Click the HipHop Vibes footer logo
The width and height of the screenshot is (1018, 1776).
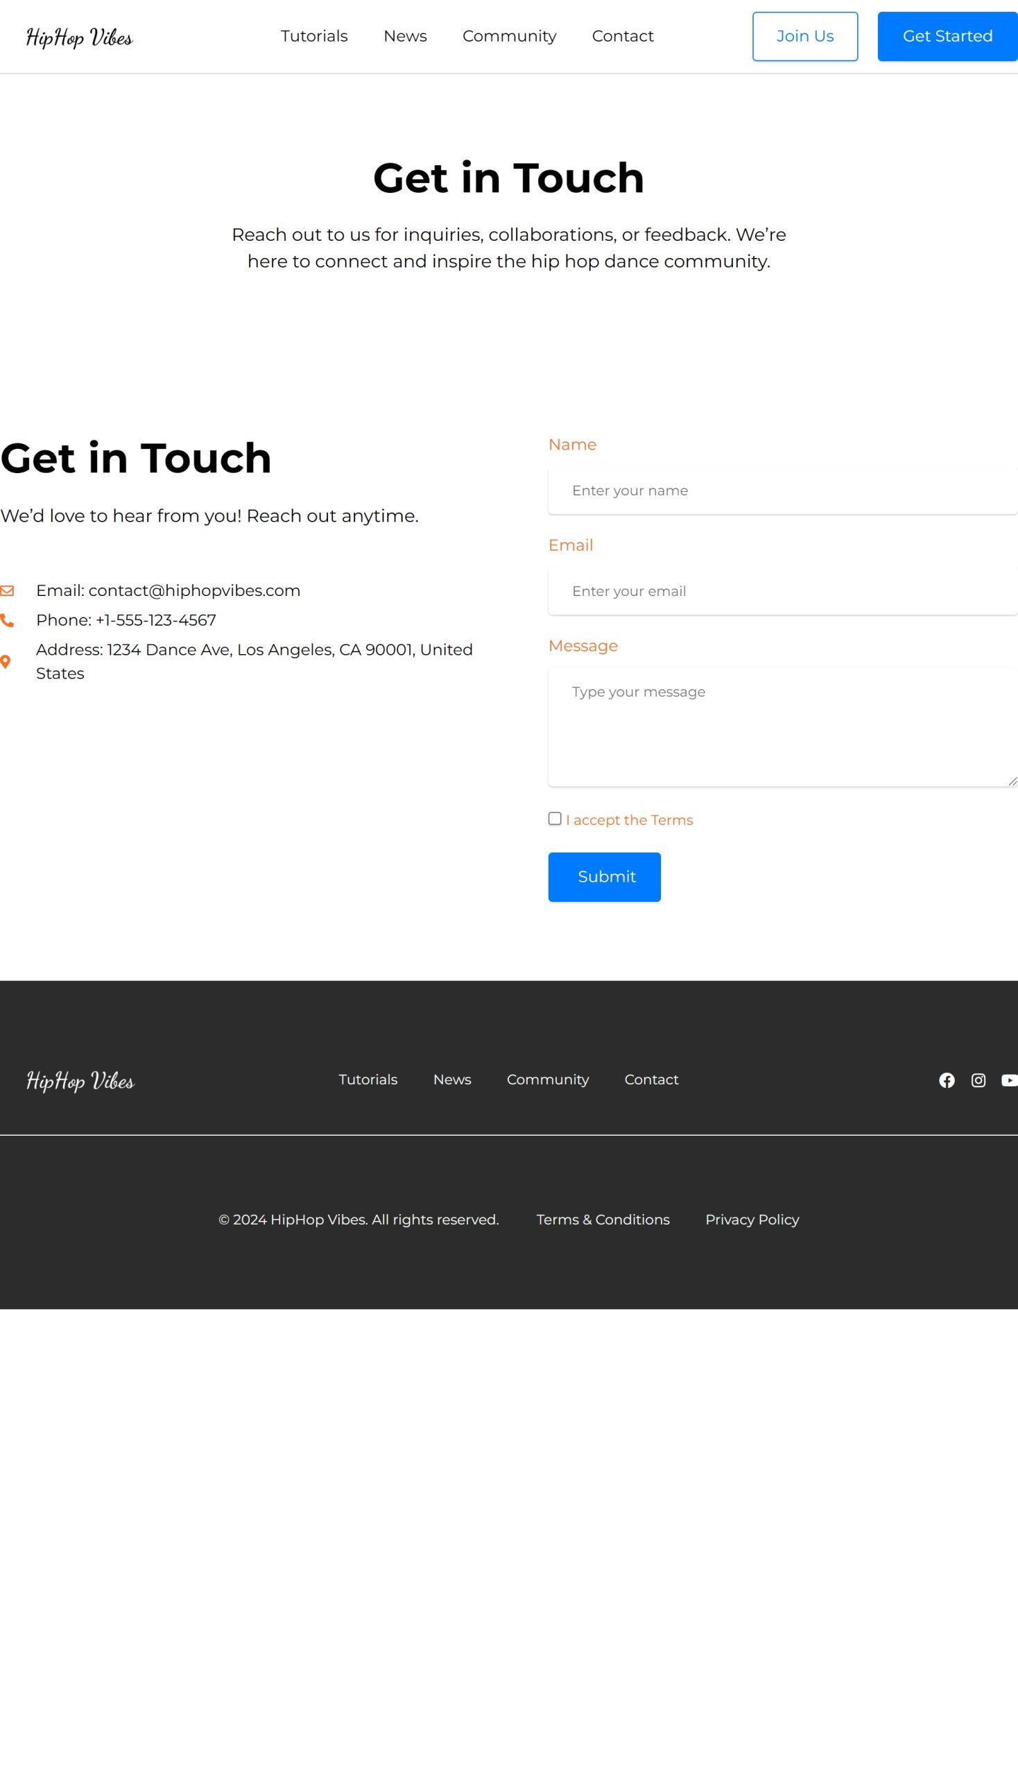[x=80, y=1080]
